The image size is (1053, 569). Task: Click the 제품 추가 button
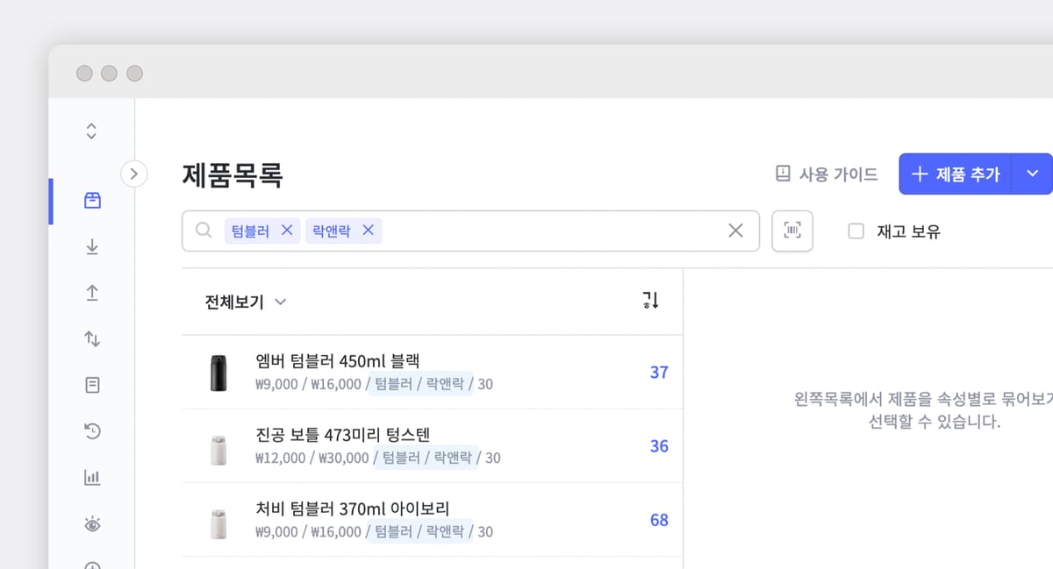coord(956,174)
